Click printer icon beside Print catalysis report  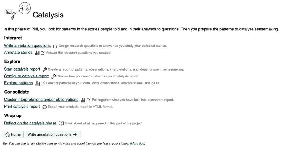[44, 107]
